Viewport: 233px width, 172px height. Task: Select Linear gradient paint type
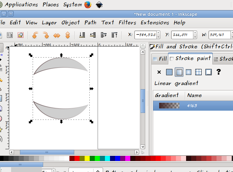179,72
